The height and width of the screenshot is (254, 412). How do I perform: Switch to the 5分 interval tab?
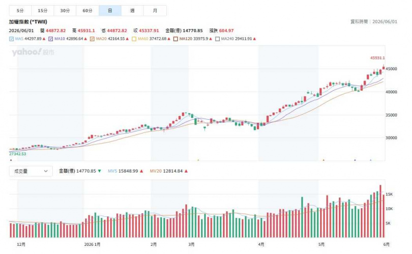tap(20, 11)
